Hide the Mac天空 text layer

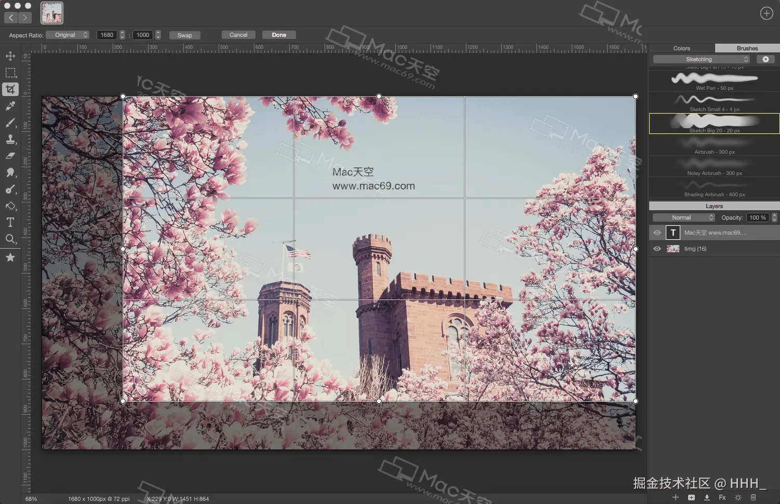tap(657, 233)
